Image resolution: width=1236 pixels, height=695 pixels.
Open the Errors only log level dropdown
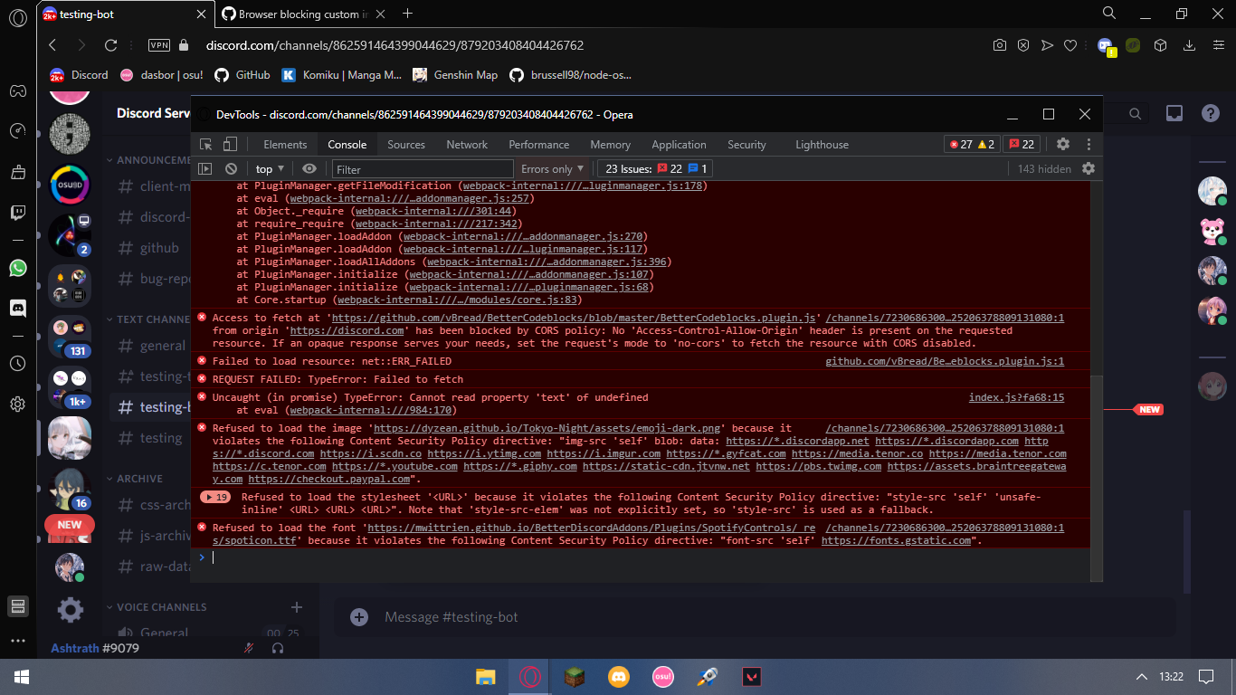coord(554,169)
